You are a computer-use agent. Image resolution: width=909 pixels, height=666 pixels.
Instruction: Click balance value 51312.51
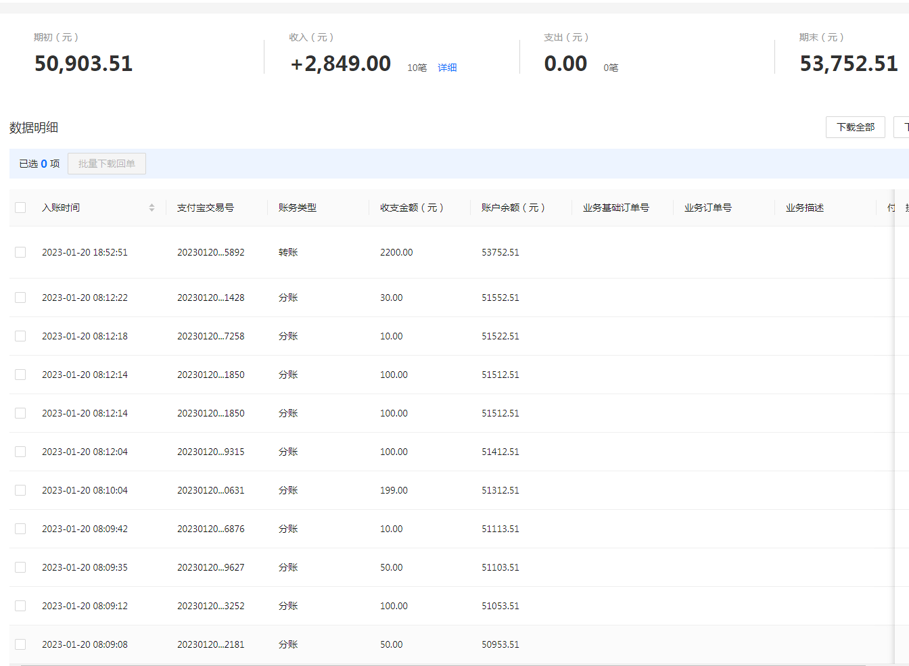pyautogui.click(x=500, y=490)
